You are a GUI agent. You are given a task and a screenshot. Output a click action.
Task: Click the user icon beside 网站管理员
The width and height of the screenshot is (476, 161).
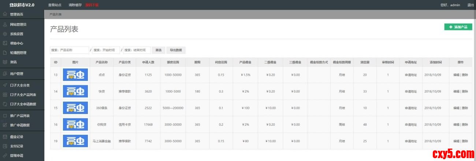(5, 25)
